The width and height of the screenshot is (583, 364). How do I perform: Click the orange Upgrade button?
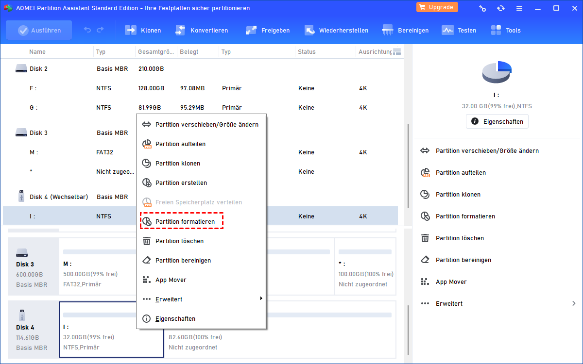437,7
